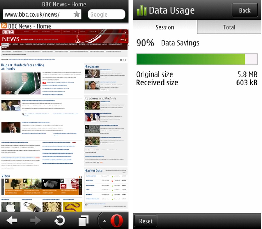Click the Back button on Data Usage screen
This screenshot has height=229, width=262.
(x=244, y=10)
